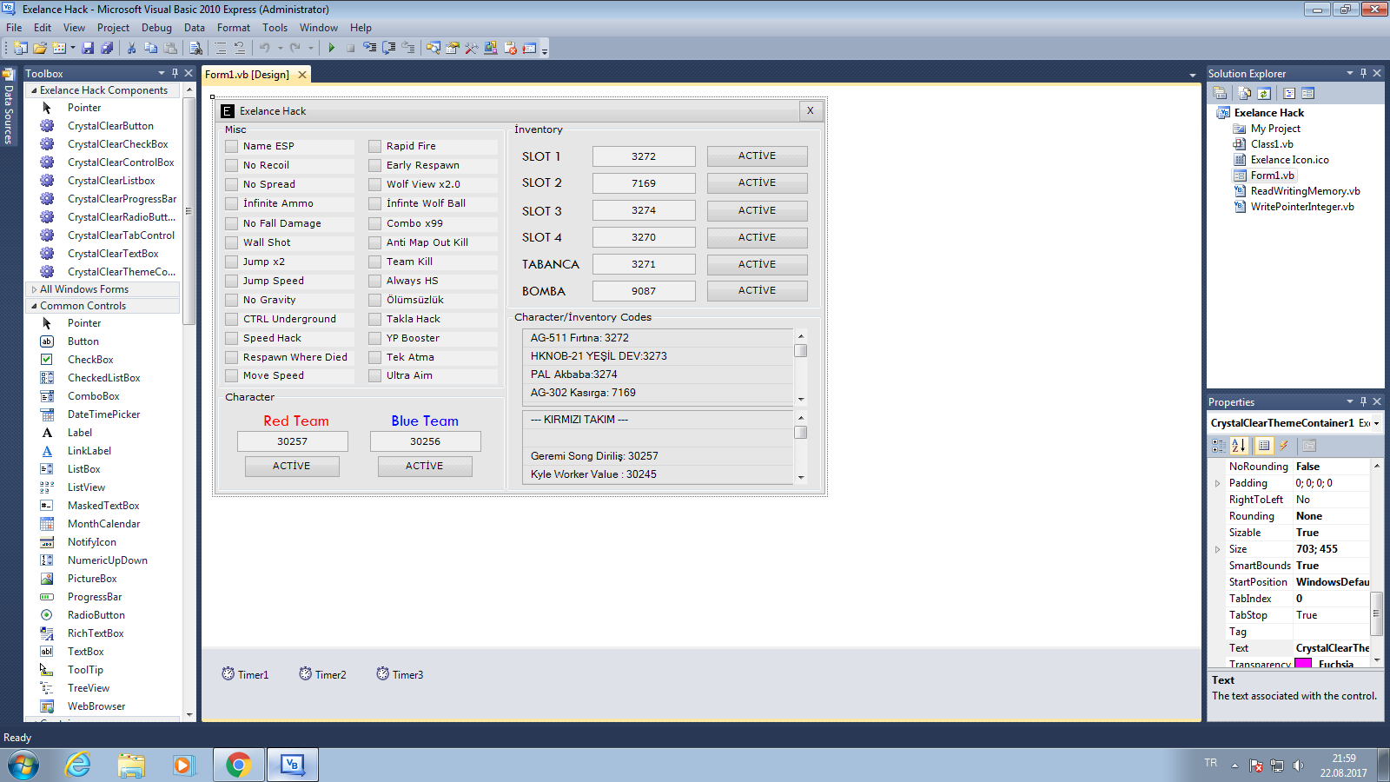This screenshot has height=782, width=1390.
Task: Click the Open File toolbar icon
Action: pos(40,49)
